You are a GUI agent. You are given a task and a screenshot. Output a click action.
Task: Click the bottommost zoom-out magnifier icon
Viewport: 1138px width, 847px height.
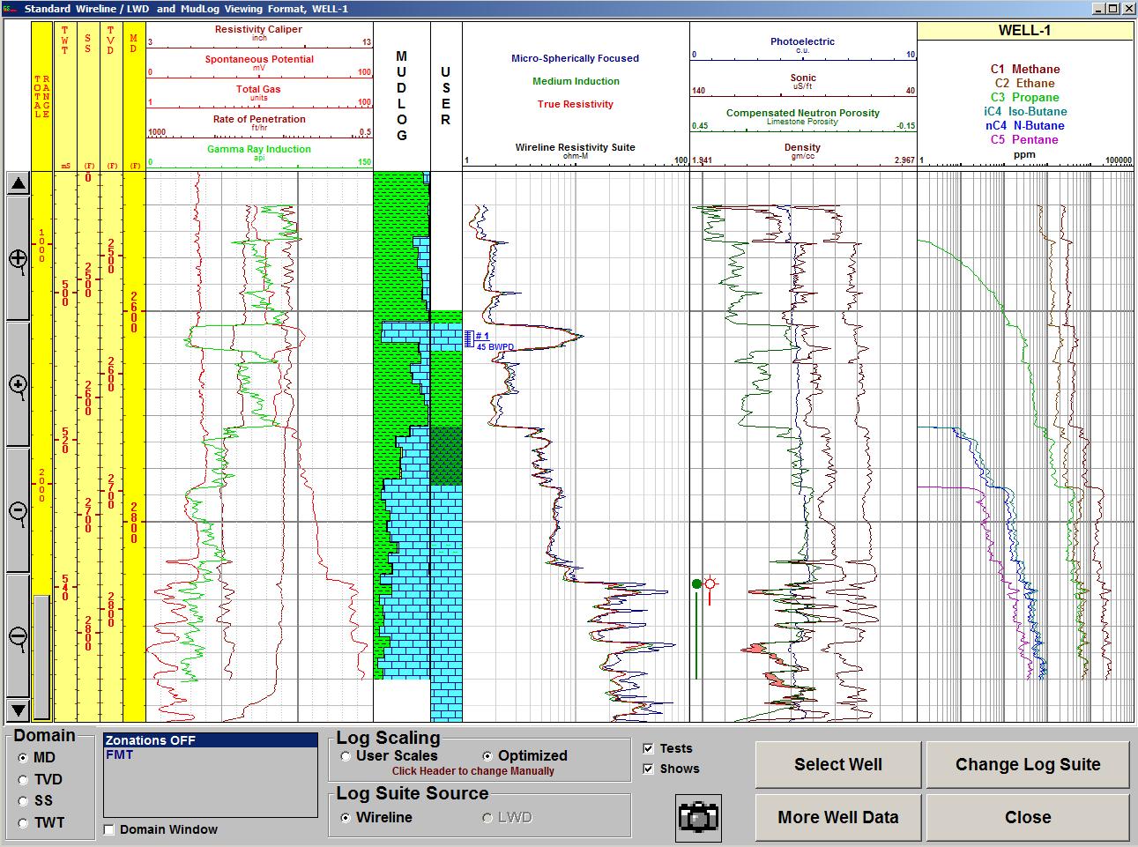(18, 636)
